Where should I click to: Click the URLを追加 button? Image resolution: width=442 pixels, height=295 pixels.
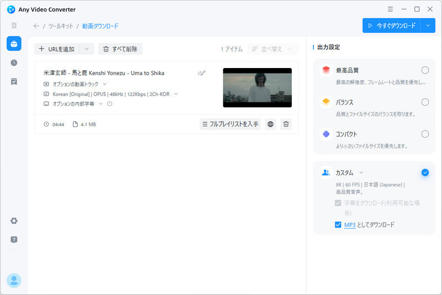(57, 49)
